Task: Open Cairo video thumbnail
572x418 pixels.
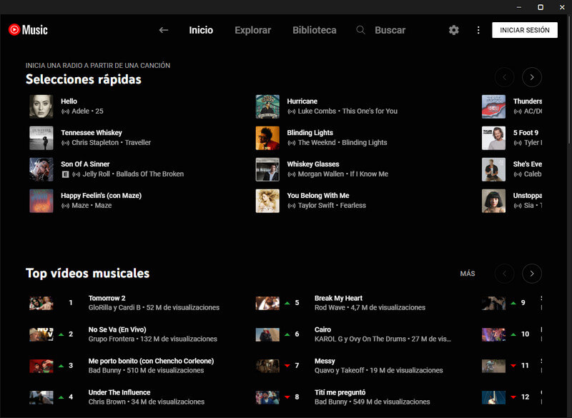Action: click(267, 334)
